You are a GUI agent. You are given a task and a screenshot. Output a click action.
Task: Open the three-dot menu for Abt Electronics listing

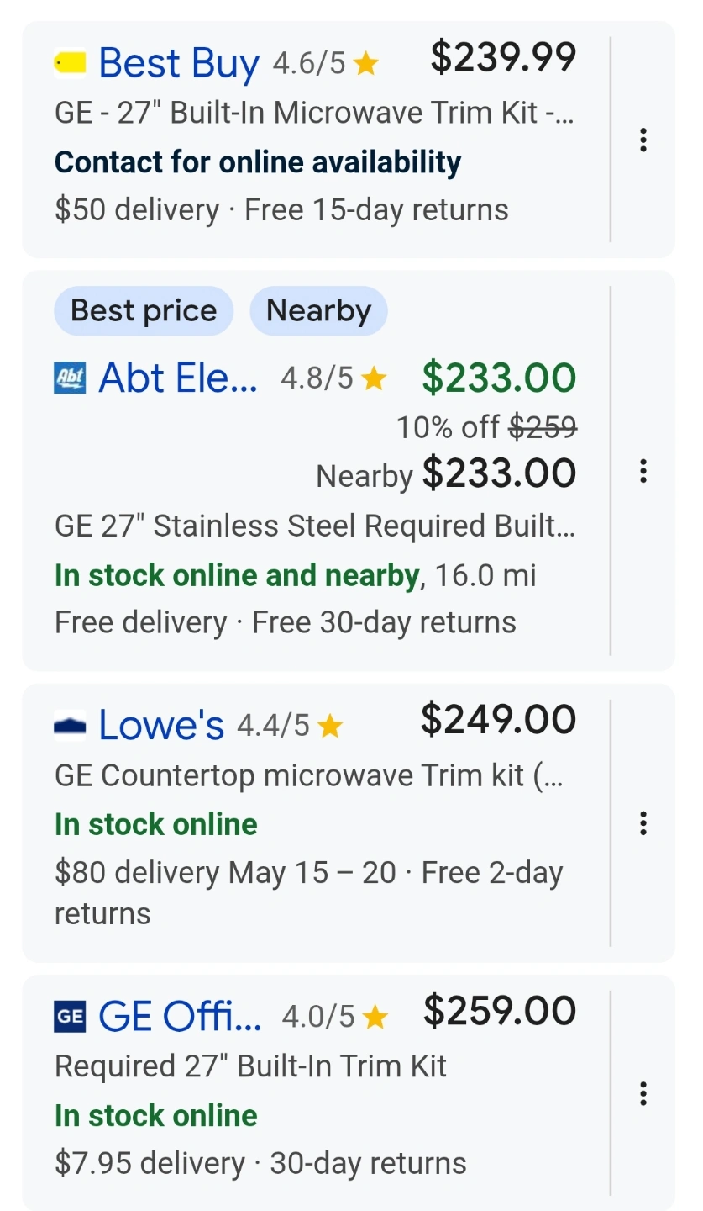643,471
